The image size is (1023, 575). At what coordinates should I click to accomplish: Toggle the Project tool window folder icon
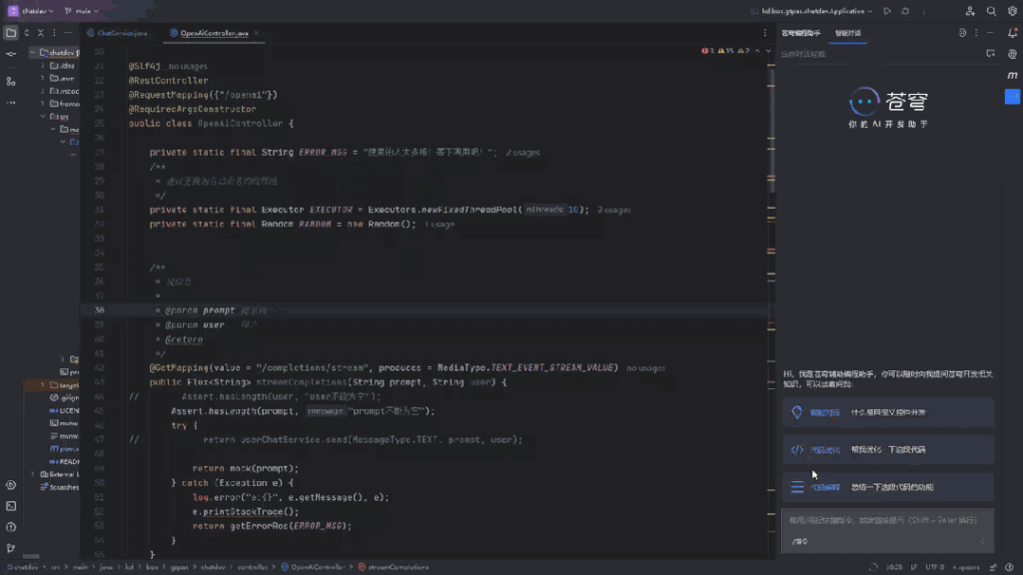[x=11, y=32]
